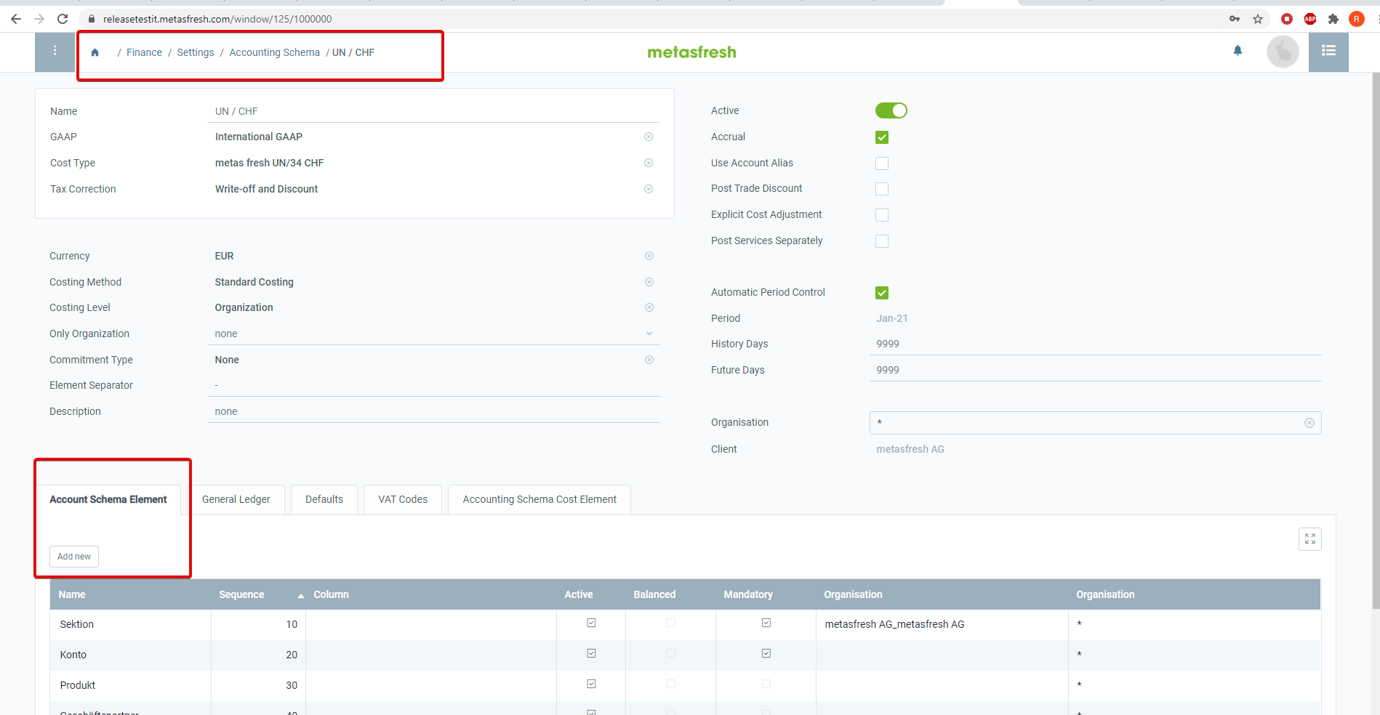Open the sidebar list icon top right
Screen dimensions: 1380x715
pos(1328,52)
